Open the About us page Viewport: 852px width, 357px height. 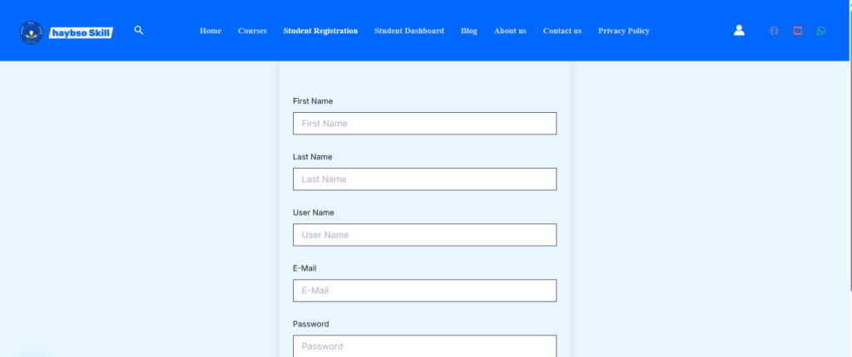click(510, 31)
